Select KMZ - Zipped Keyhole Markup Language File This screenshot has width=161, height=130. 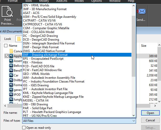[x=77, y=97]
